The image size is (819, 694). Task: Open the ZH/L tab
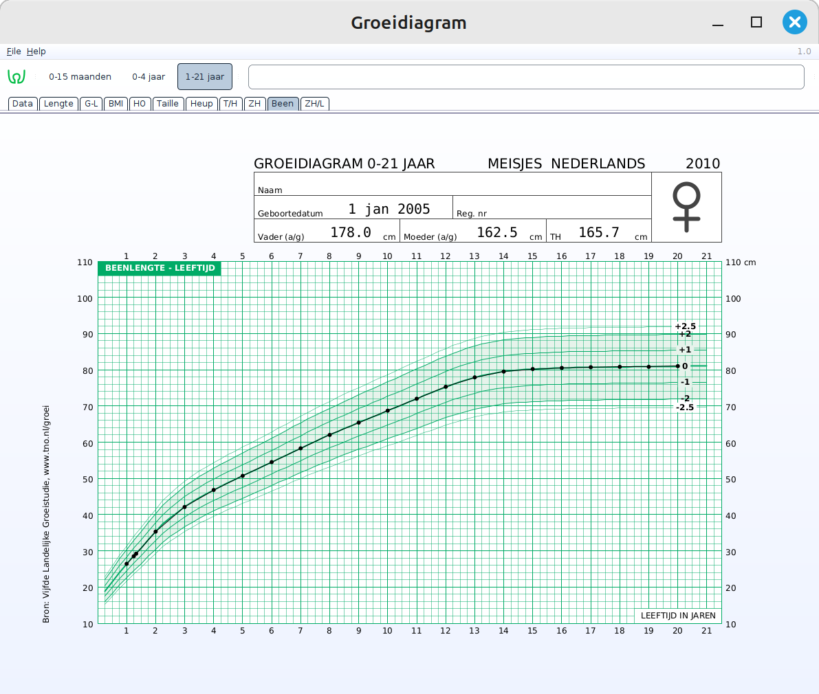315,104
